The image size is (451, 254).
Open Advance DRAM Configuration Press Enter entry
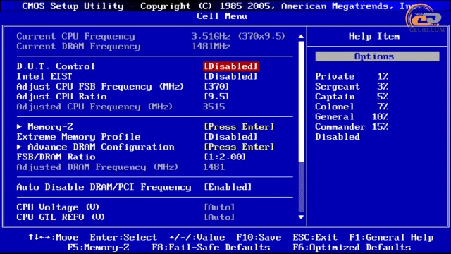pos(240,147)
